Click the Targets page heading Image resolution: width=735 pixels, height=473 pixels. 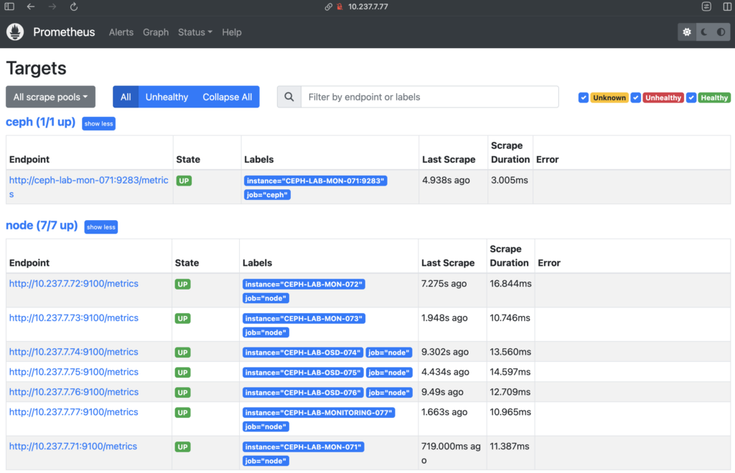click(36, 68)
